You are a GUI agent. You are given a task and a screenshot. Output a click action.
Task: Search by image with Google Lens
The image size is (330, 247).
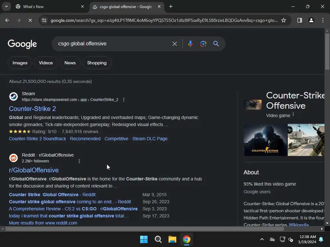203,44
